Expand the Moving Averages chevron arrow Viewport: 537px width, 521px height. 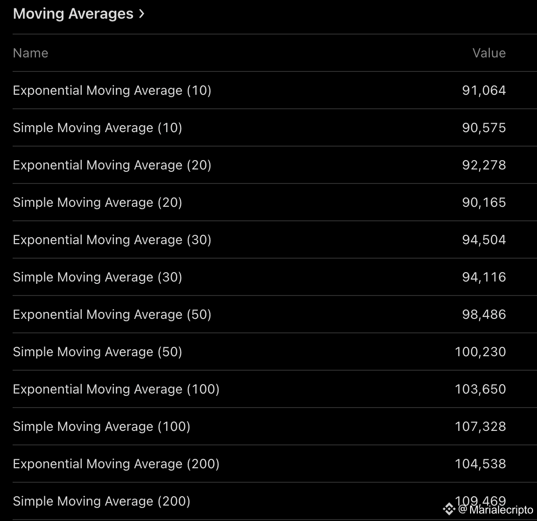coord(142,14)
